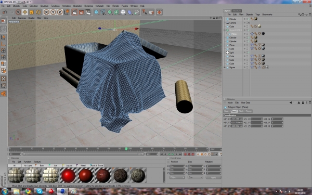Toggle Light object enable checkmark
The image size is (312, 195).
(x=249, y=53)
